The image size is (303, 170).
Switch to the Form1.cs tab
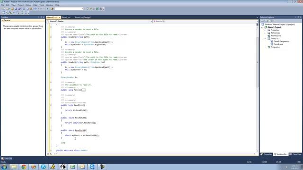(66, 17)
